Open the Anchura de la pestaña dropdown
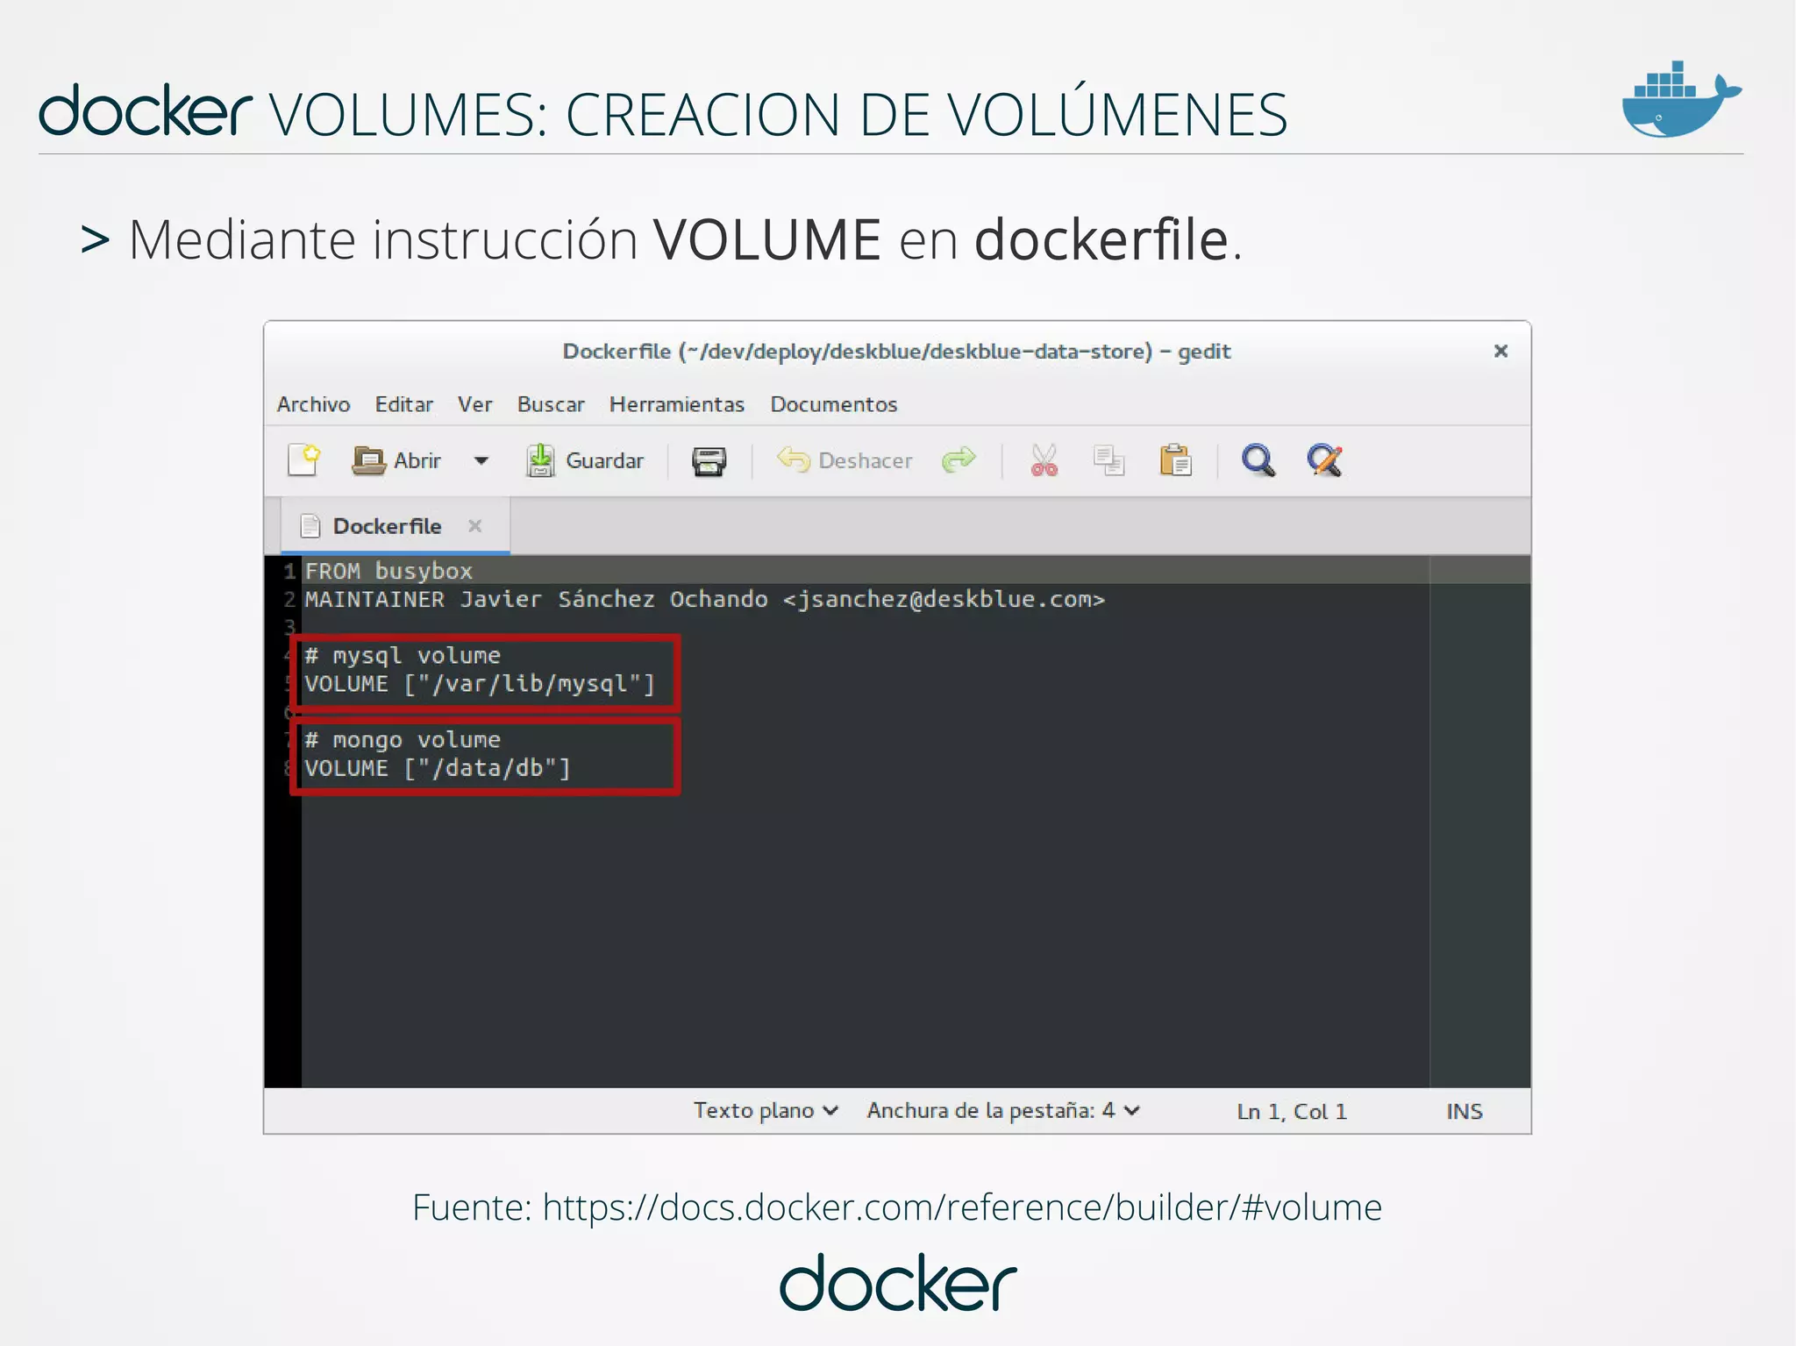 click(x=1003, y=1111)
